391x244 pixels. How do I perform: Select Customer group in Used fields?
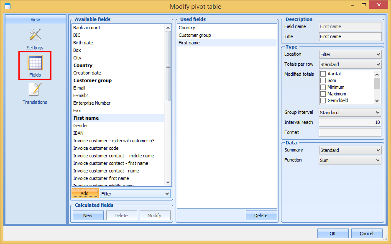point(195,35)
